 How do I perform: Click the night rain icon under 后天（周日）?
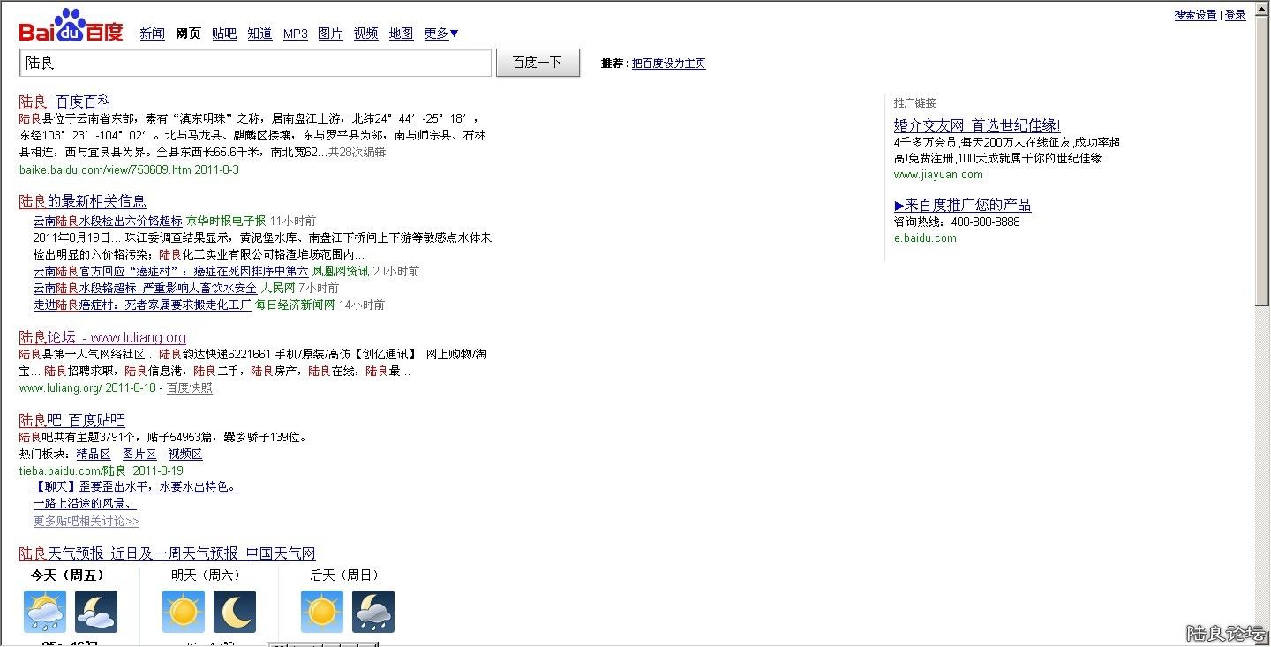[x=373, y=612]
